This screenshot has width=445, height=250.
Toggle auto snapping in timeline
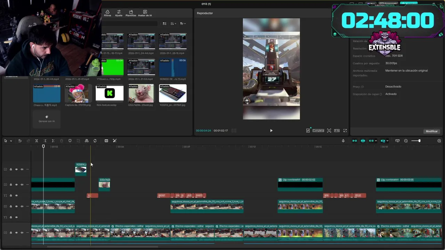pyautogui.click(x=363, y=141)
